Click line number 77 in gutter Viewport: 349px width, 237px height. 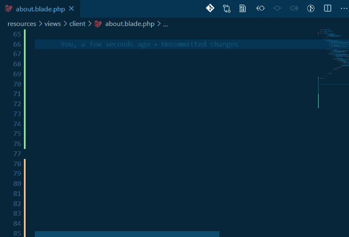pos(17,154)
